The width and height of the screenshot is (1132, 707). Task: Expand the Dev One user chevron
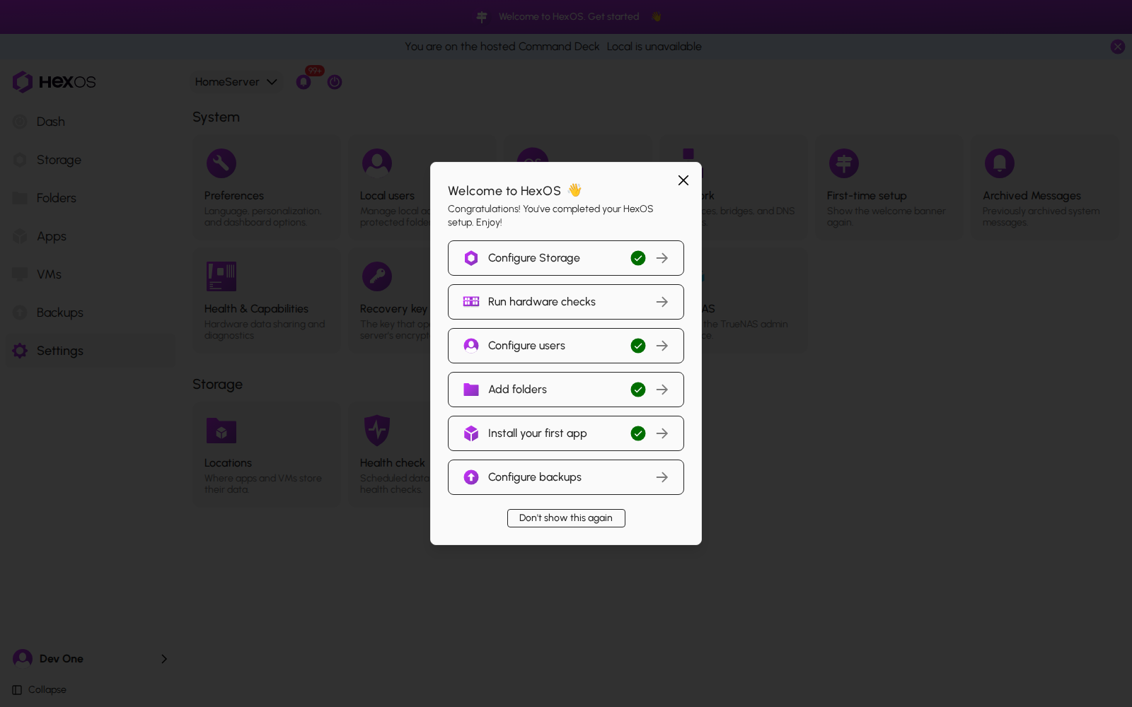click(164, 659)
